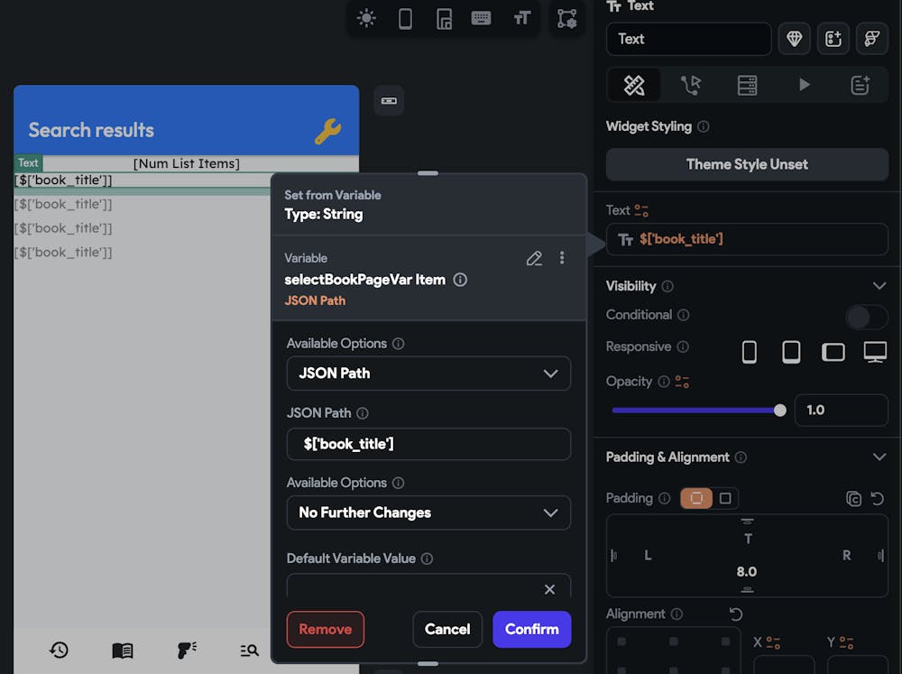Click the reset Alignment icon
This screenshot has width=902, height=674.
click(736, 614)
